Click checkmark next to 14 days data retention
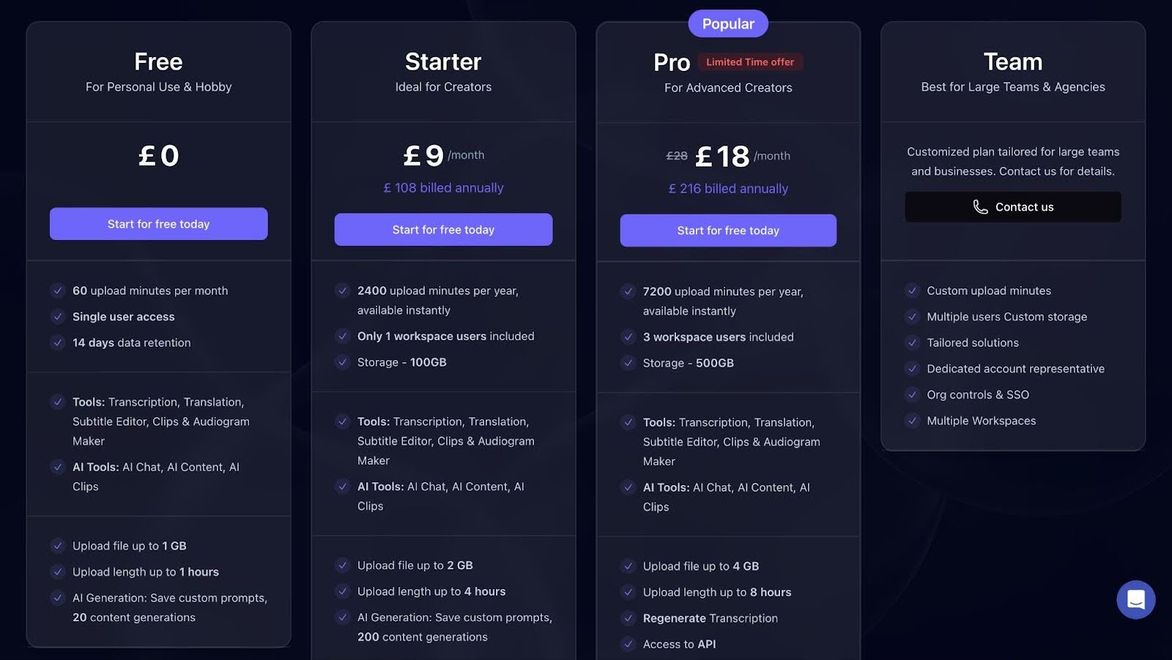This screenshot has width=1172, height=660. tap(58, 342)
